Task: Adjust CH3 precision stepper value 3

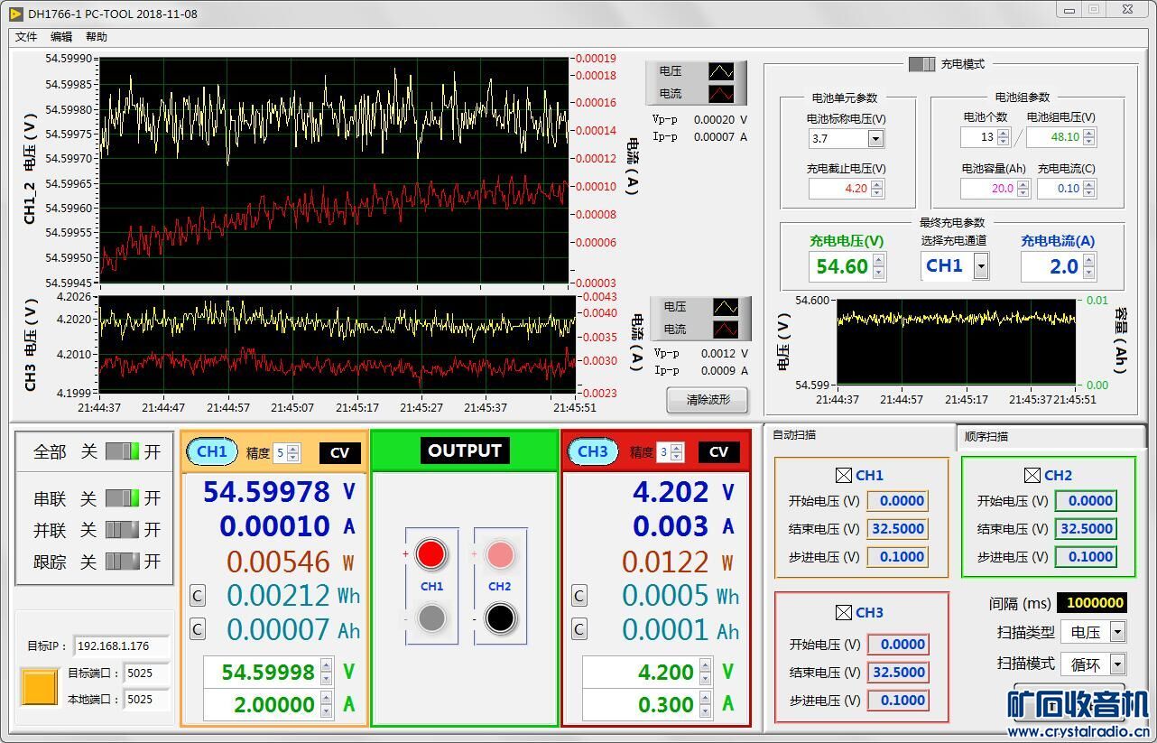Action: coord(676,452)
